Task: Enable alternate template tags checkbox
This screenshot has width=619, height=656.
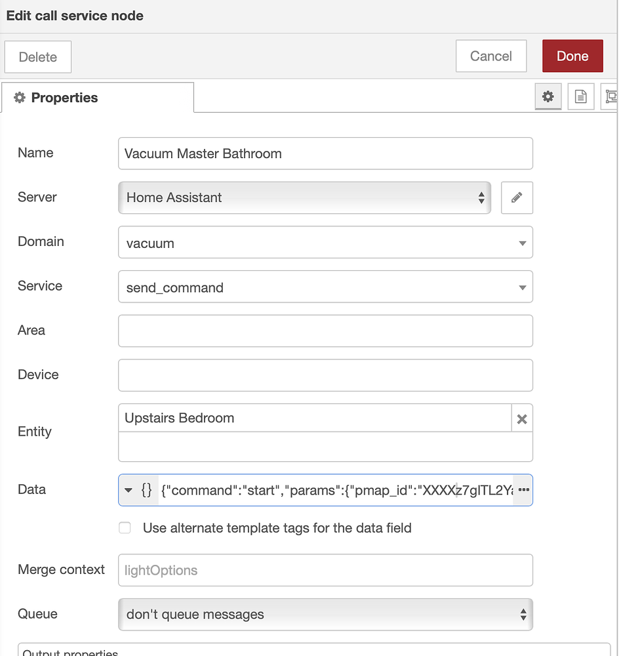Action: (x=125, y=527)
